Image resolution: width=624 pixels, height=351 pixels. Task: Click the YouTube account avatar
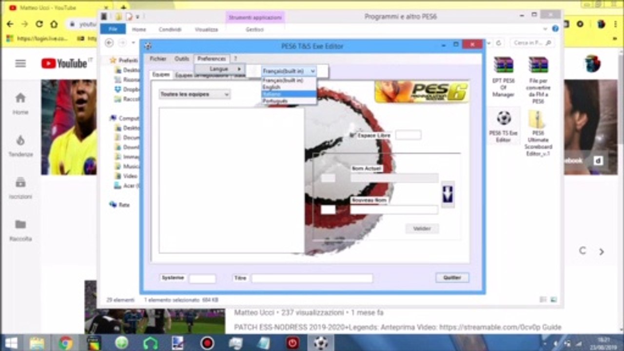[x=592, y=63]
